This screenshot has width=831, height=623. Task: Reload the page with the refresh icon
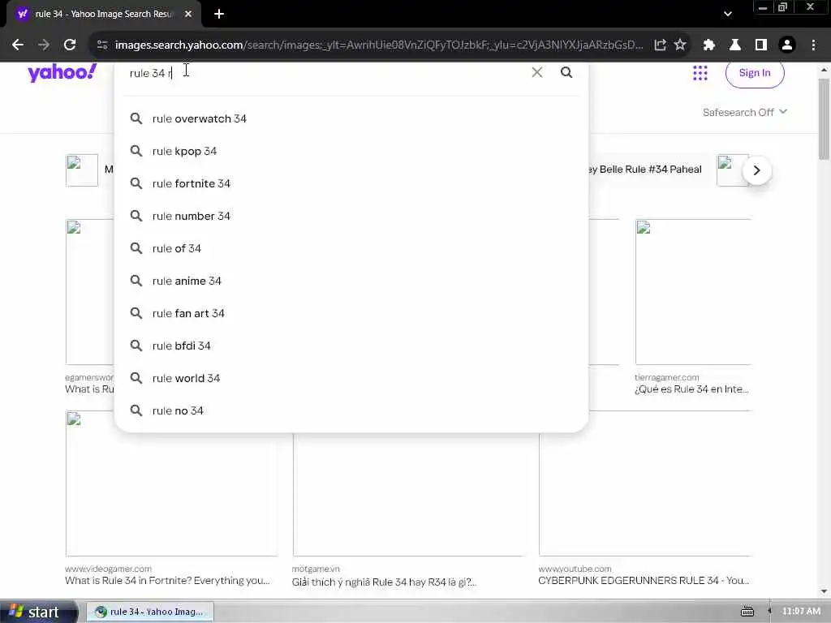(70, 45)
